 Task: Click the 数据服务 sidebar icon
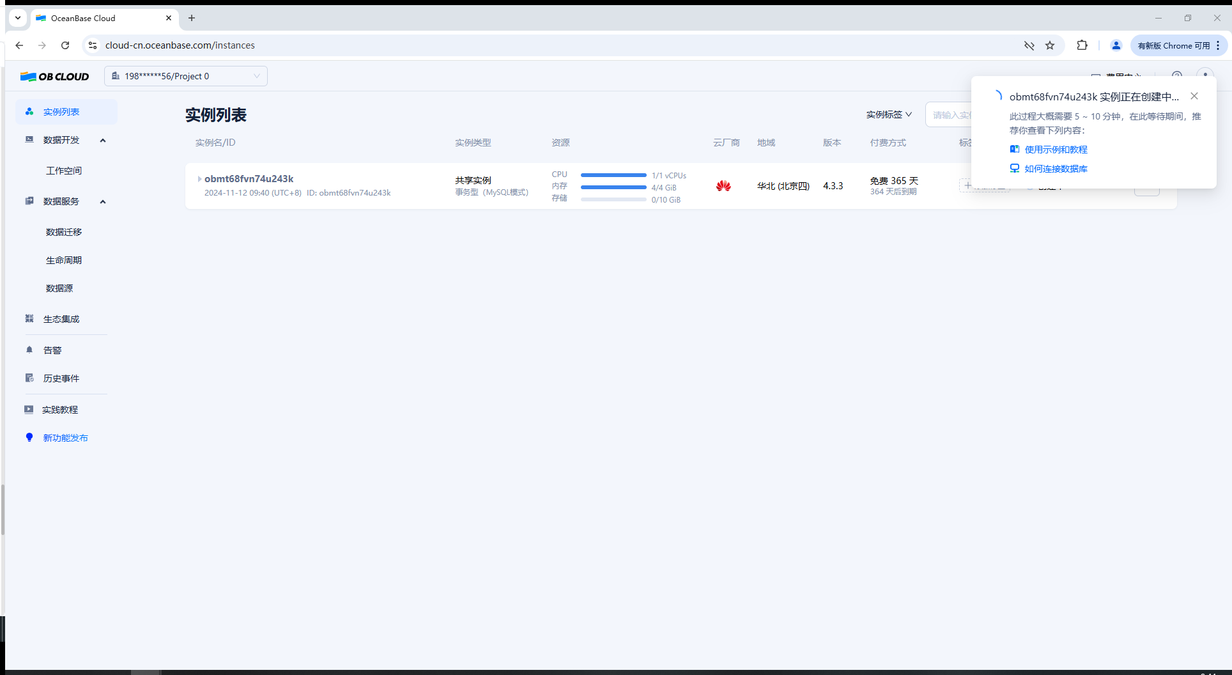[29, 201]
